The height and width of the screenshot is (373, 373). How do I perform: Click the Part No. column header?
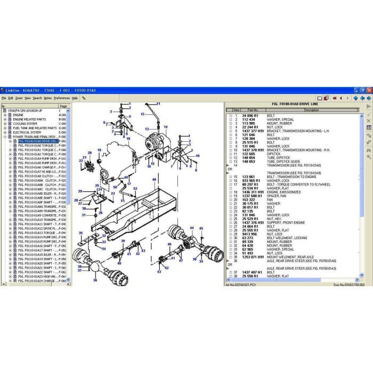(253, 110)
